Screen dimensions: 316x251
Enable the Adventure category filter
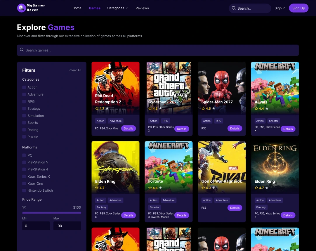coord(24,94)
